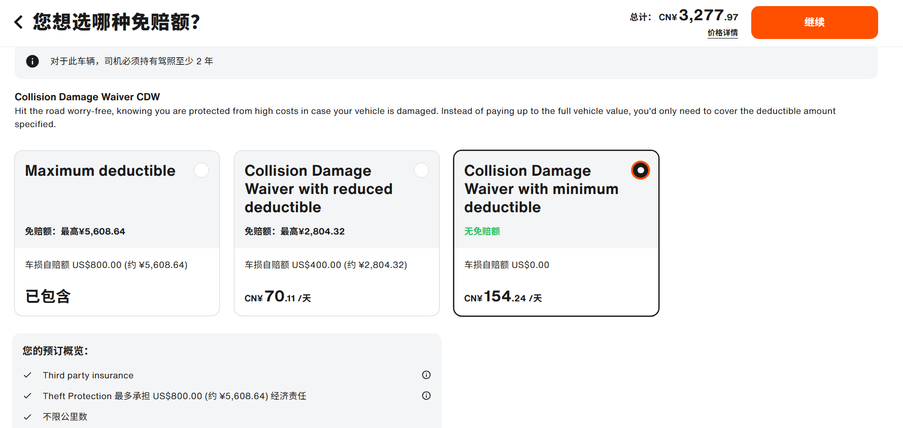
Task: Open the Third party insurance info icon
Action: coord(426,375)
